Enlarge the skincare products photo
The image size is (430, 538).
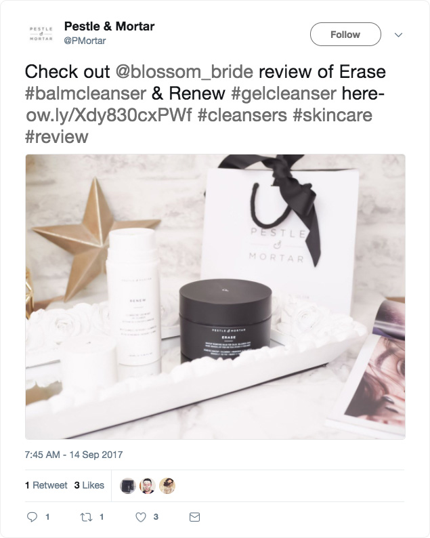coord(215,297)
